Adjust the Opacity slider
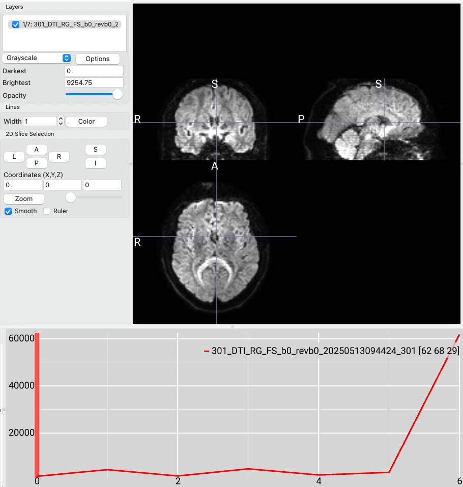The width and height of the screenshot is (463, 487). tap(118, 95)
